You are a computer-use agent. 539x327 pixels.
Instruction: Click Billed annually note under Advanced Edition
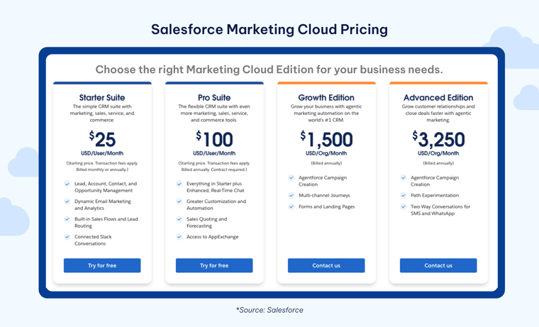(x=438, y=163)
